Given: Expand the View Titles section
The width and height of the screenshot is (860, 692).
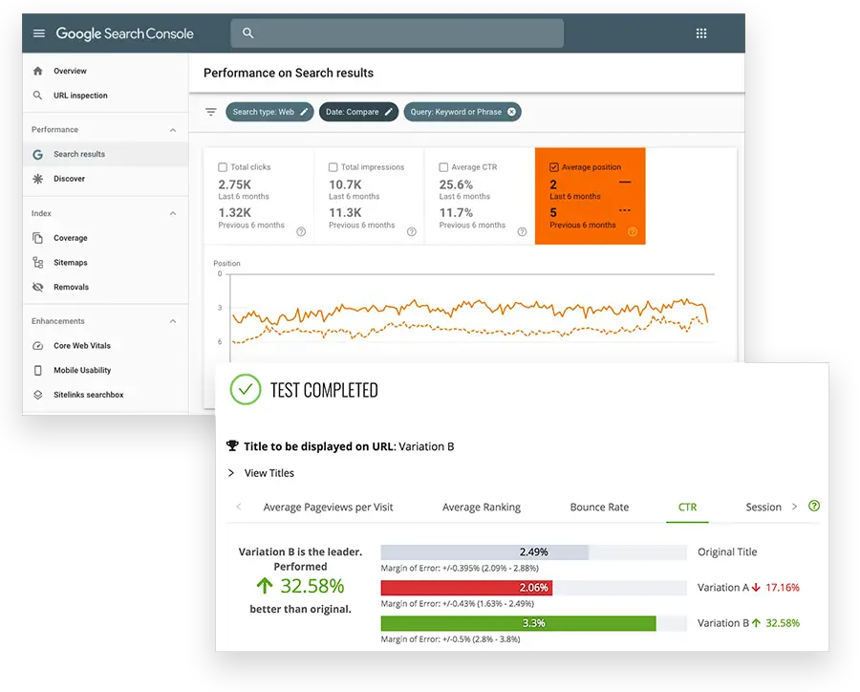Looking at the screenshot, I should [261, 473].
